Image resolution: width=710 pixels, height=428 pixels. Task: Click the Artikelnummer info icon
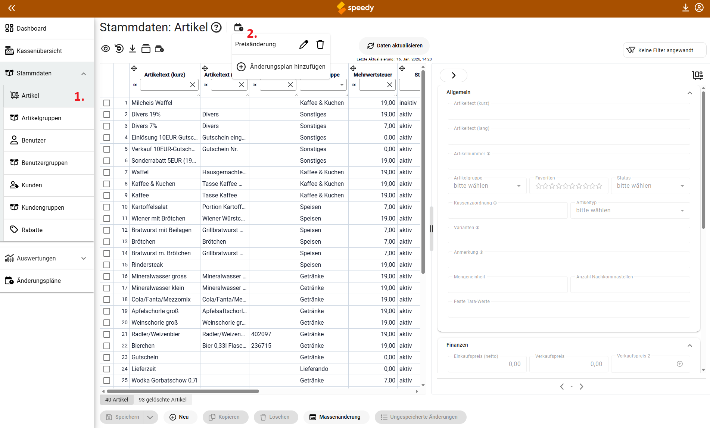pos(488,154)
